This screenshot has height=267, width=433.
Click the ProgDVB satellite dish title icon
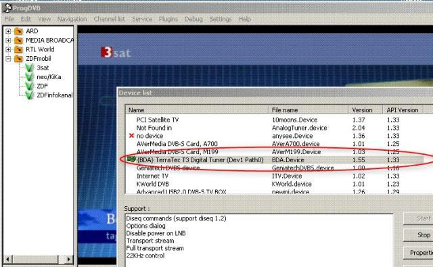pos(7,8)
